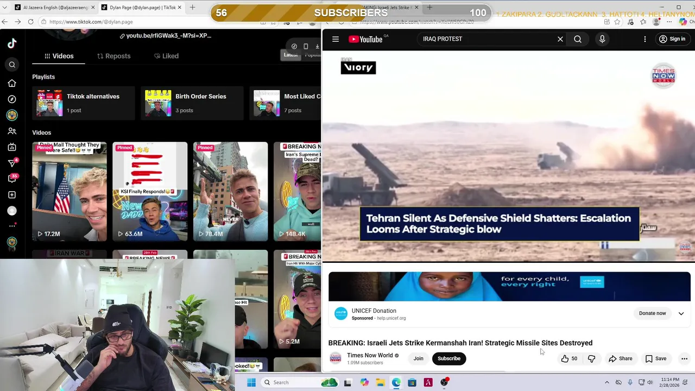The image size is (695, 391).
Task: Switch to Videos tab on TikTok profile
Action: click(x=59, y=56)
